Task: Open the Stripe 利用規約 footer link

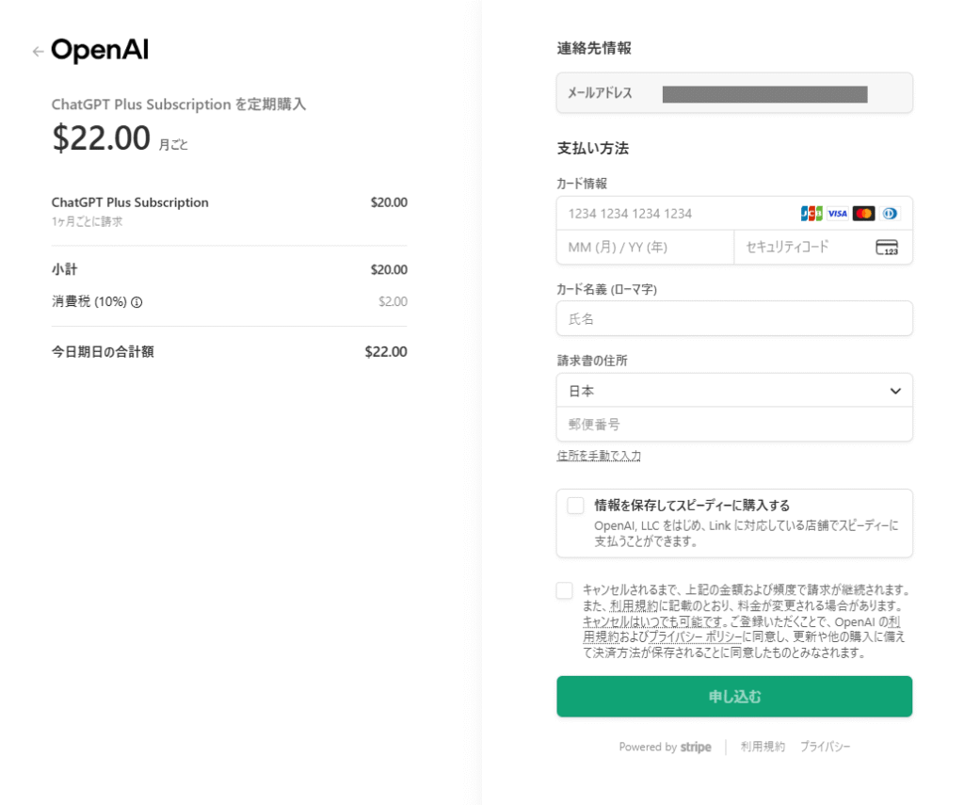Action: pyautogui.click(x=763, y=747)
